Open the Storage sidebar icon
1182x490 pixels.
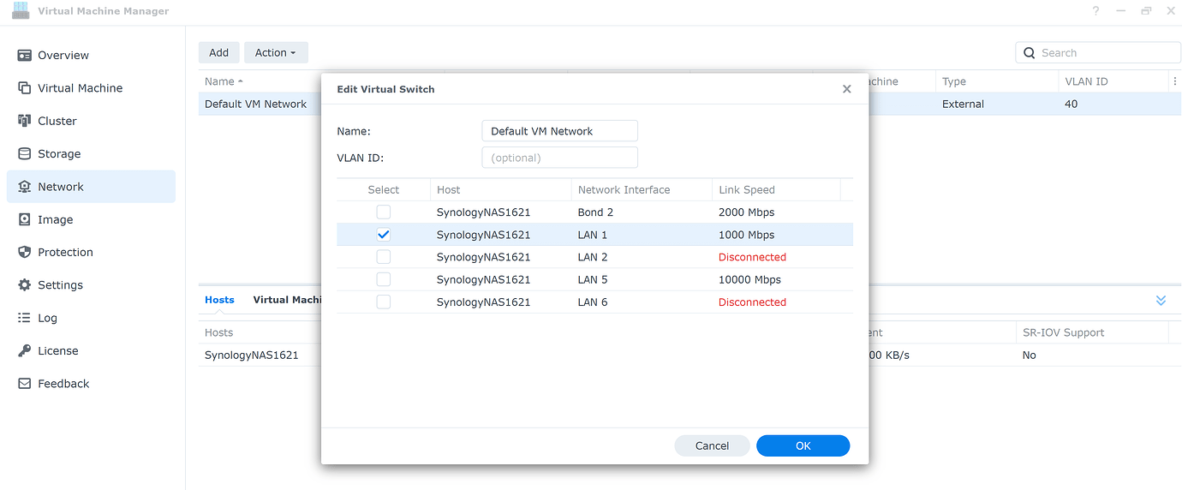24,154
